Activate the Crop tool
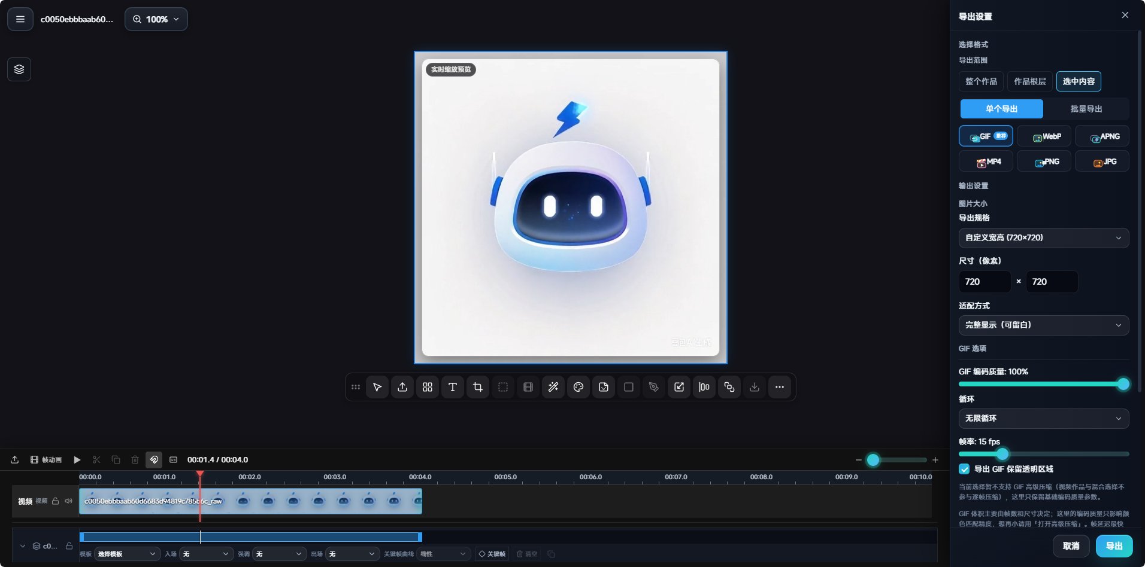Screen dimensions: 1145x567 (478, 387)
